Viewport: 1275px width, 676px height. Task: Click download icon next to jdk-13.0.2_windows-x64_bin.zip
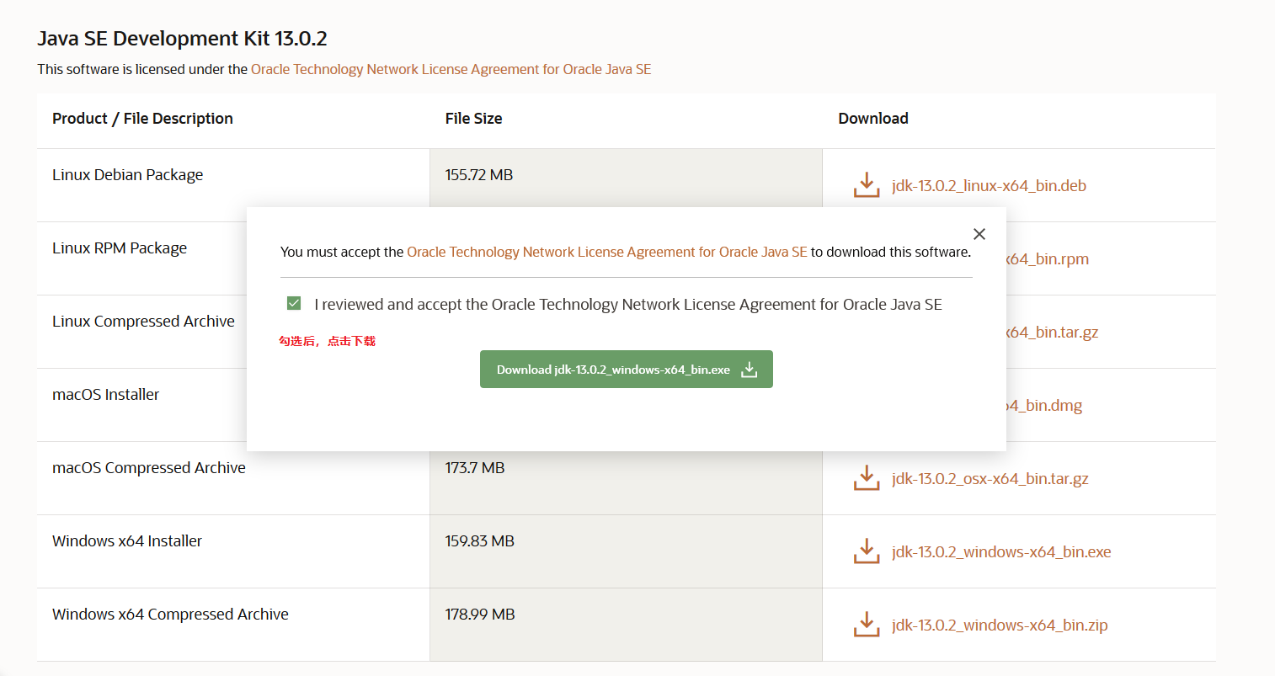pyautogui.click(x=867, y=625)
